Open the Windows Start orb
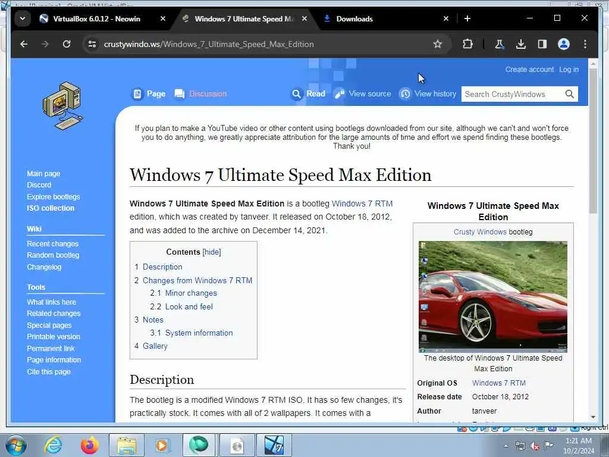Screen dimensions: 609x457 pyautogui.click(x=16, y=445)
